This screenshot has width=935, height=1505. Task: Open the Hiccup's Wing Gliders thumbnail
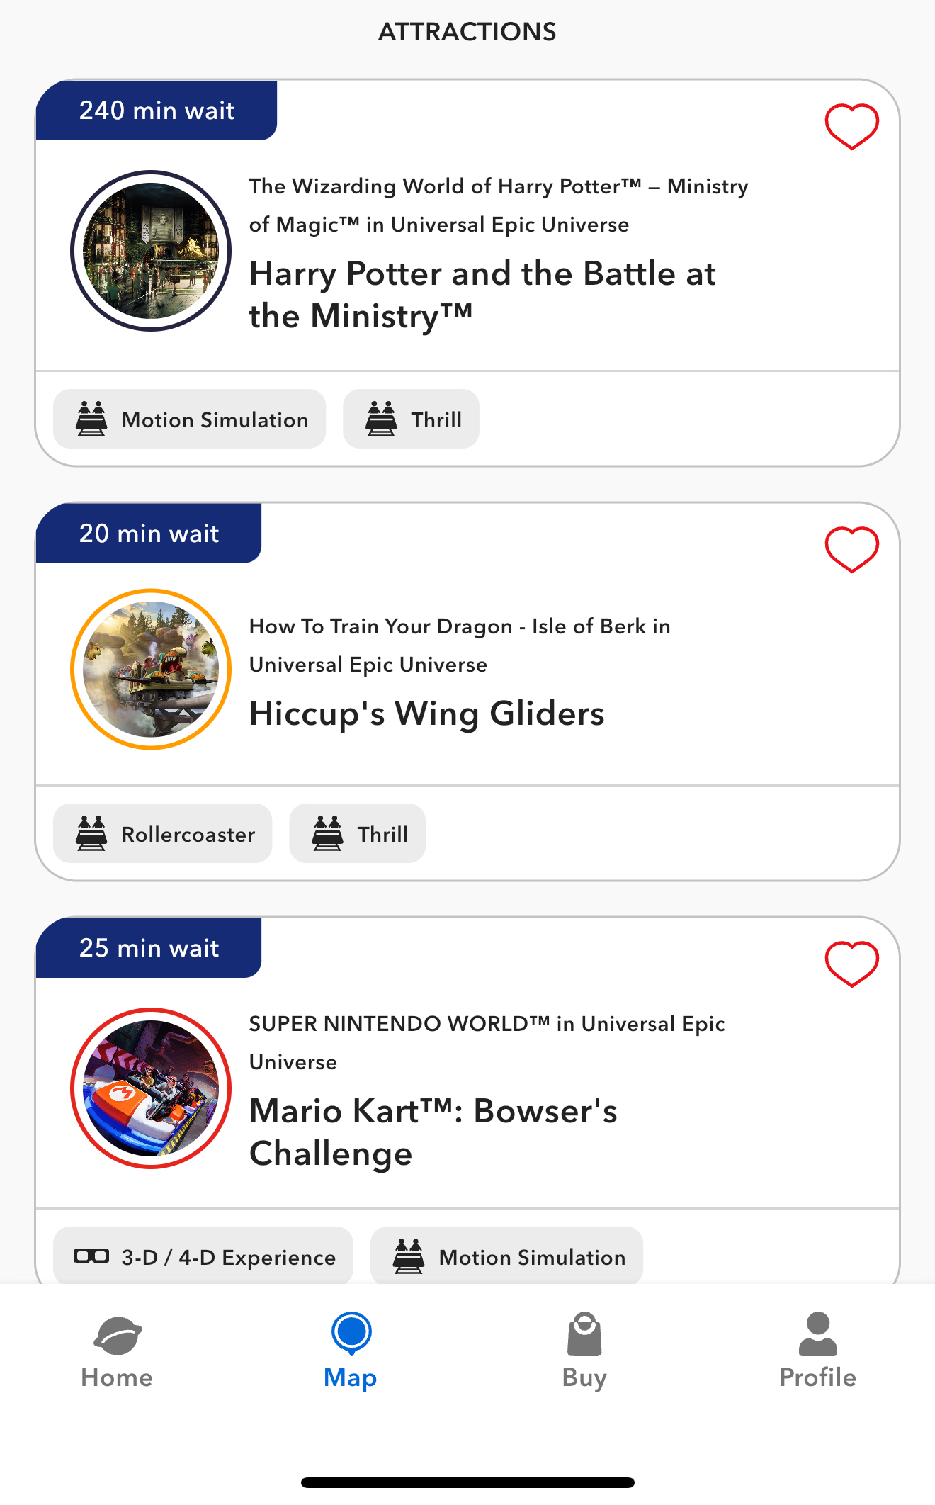(x=151, y=669)
